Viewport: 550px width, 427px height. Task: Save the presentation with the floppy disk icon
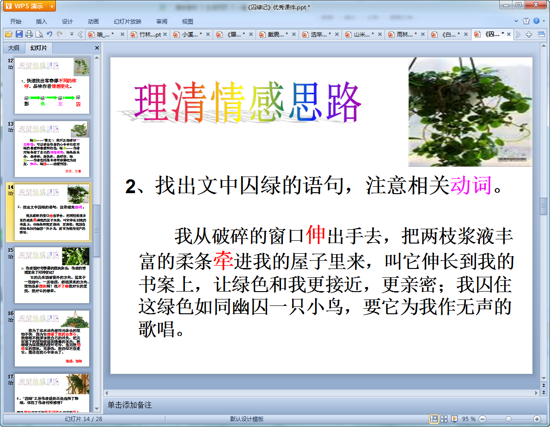point(19,34)
